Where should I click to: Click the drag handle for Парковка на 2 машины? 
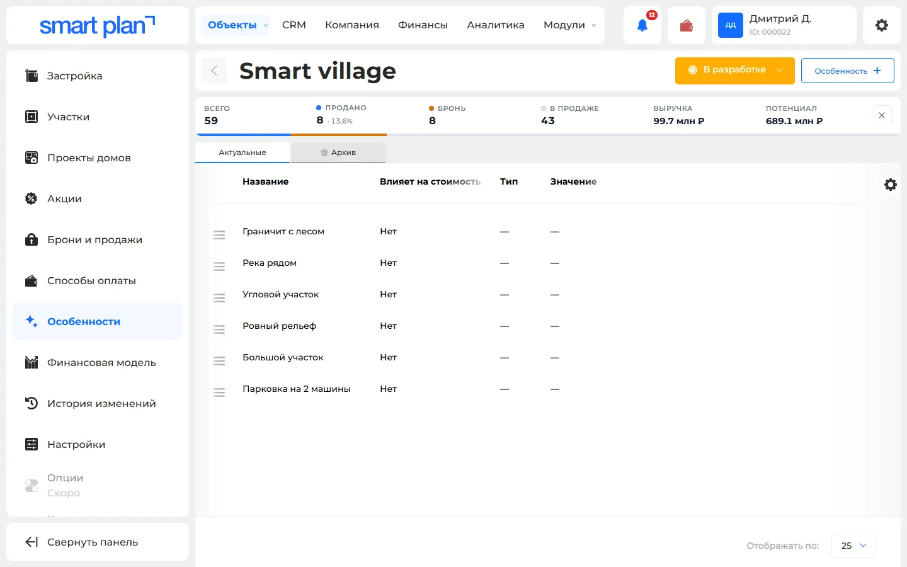(219, 392)
